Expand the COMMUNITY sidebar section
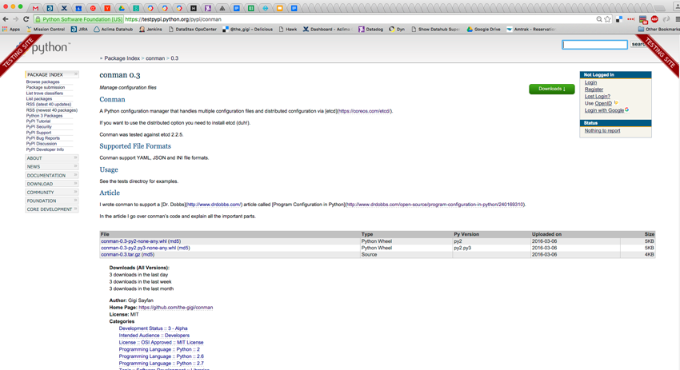 point(52,192)
